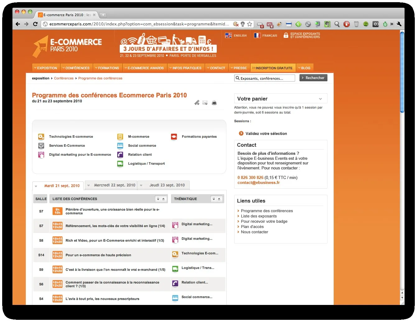This screenshot has height=322, width=417.
Task: Open Liste des exposants link
Action: (x=259, y=216)
